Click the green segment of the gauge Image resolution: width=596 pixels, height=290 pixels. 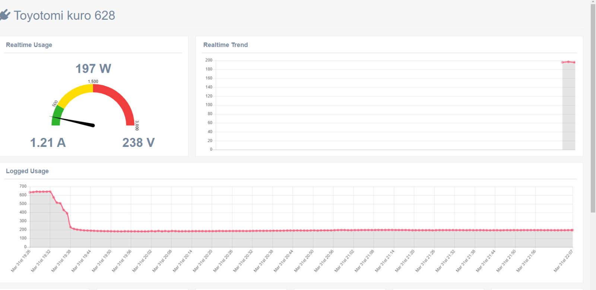point(57,115)
